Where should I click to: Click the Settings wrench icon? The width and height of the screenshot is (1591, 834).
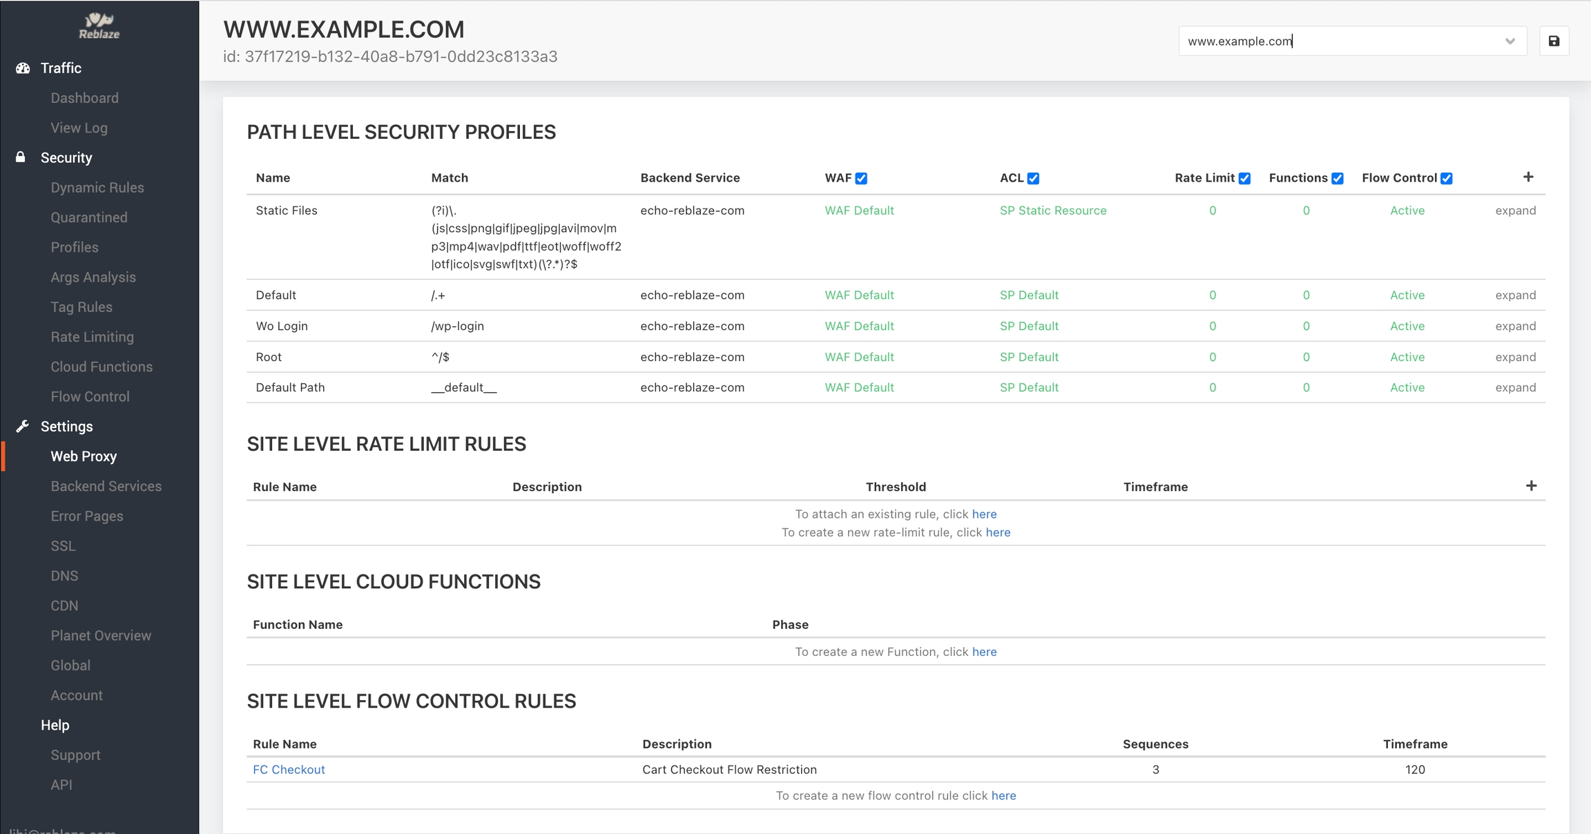[23, 426]
